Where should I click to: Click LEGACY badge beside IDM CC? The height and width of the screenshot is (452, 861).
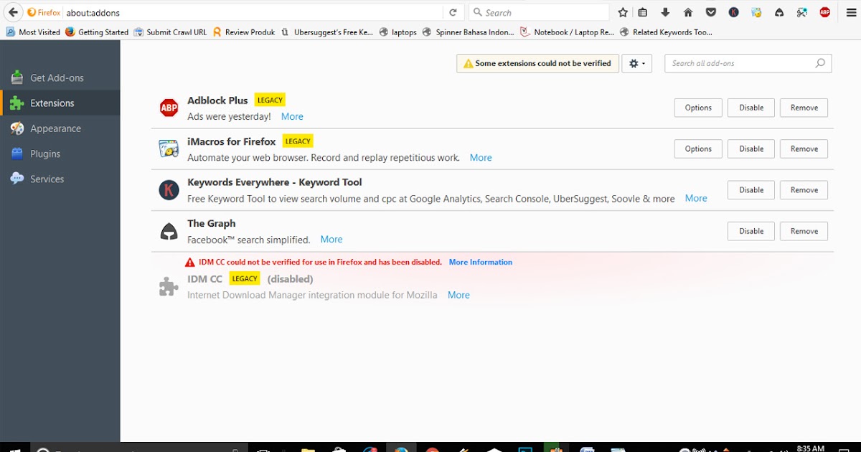tap(245, 278)
